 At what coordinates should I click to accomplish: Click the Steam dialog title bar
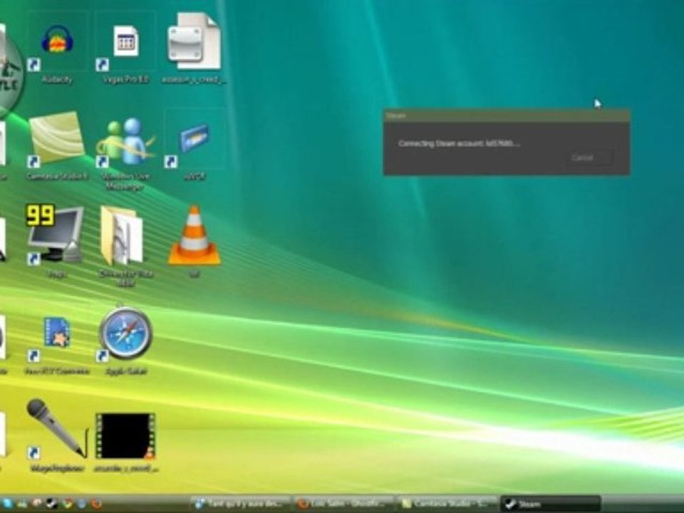507,115
